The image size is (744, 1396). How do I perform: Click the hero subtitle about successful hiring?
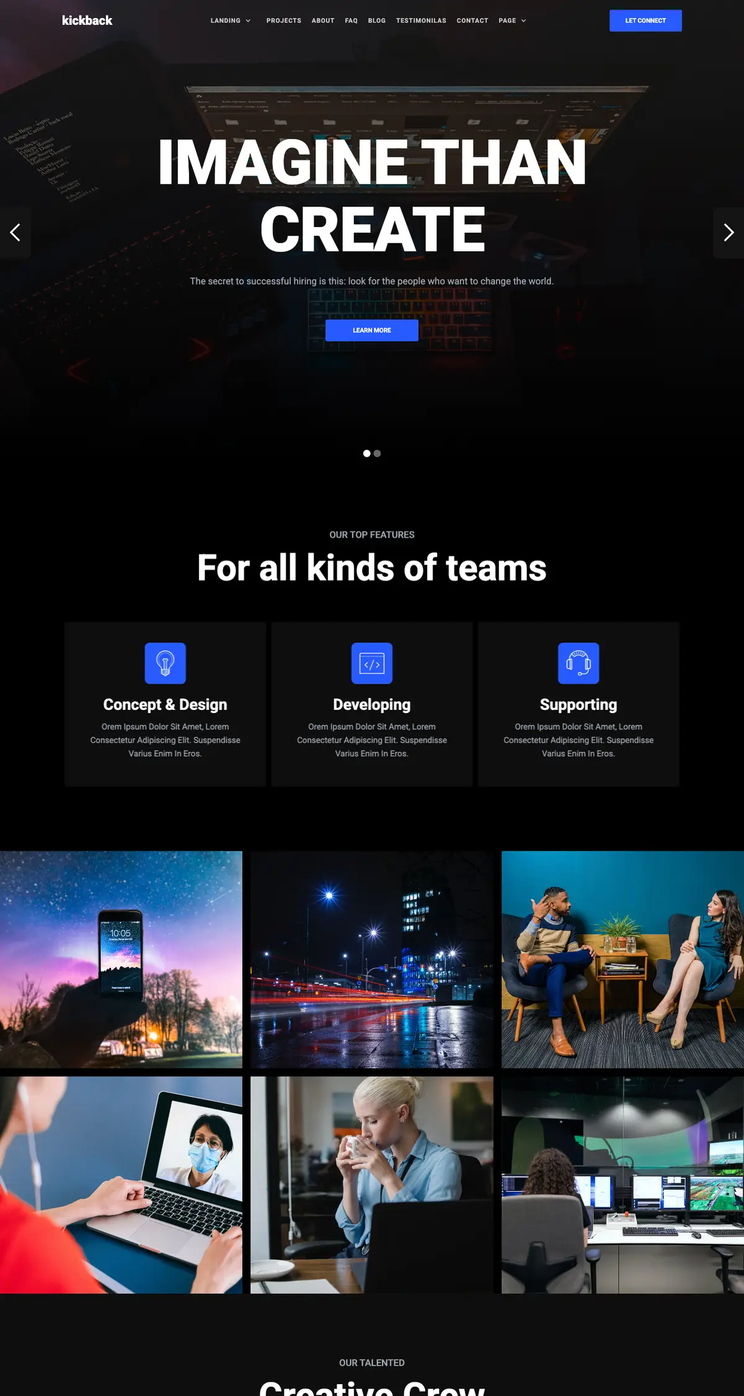click(x=372, y=281)
